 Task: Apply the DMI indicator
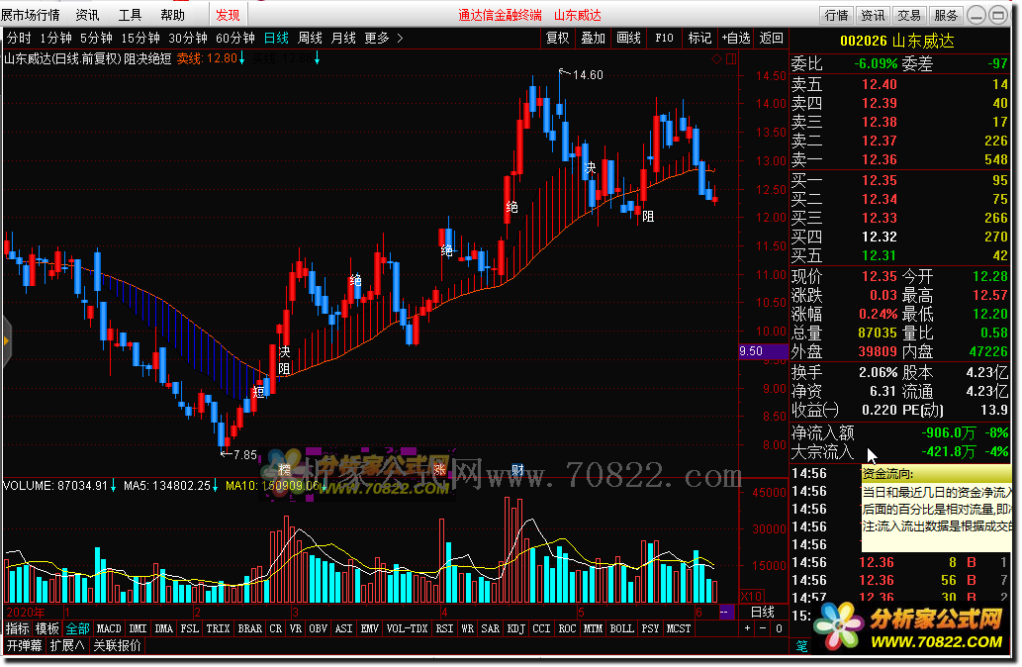point(138,628)
